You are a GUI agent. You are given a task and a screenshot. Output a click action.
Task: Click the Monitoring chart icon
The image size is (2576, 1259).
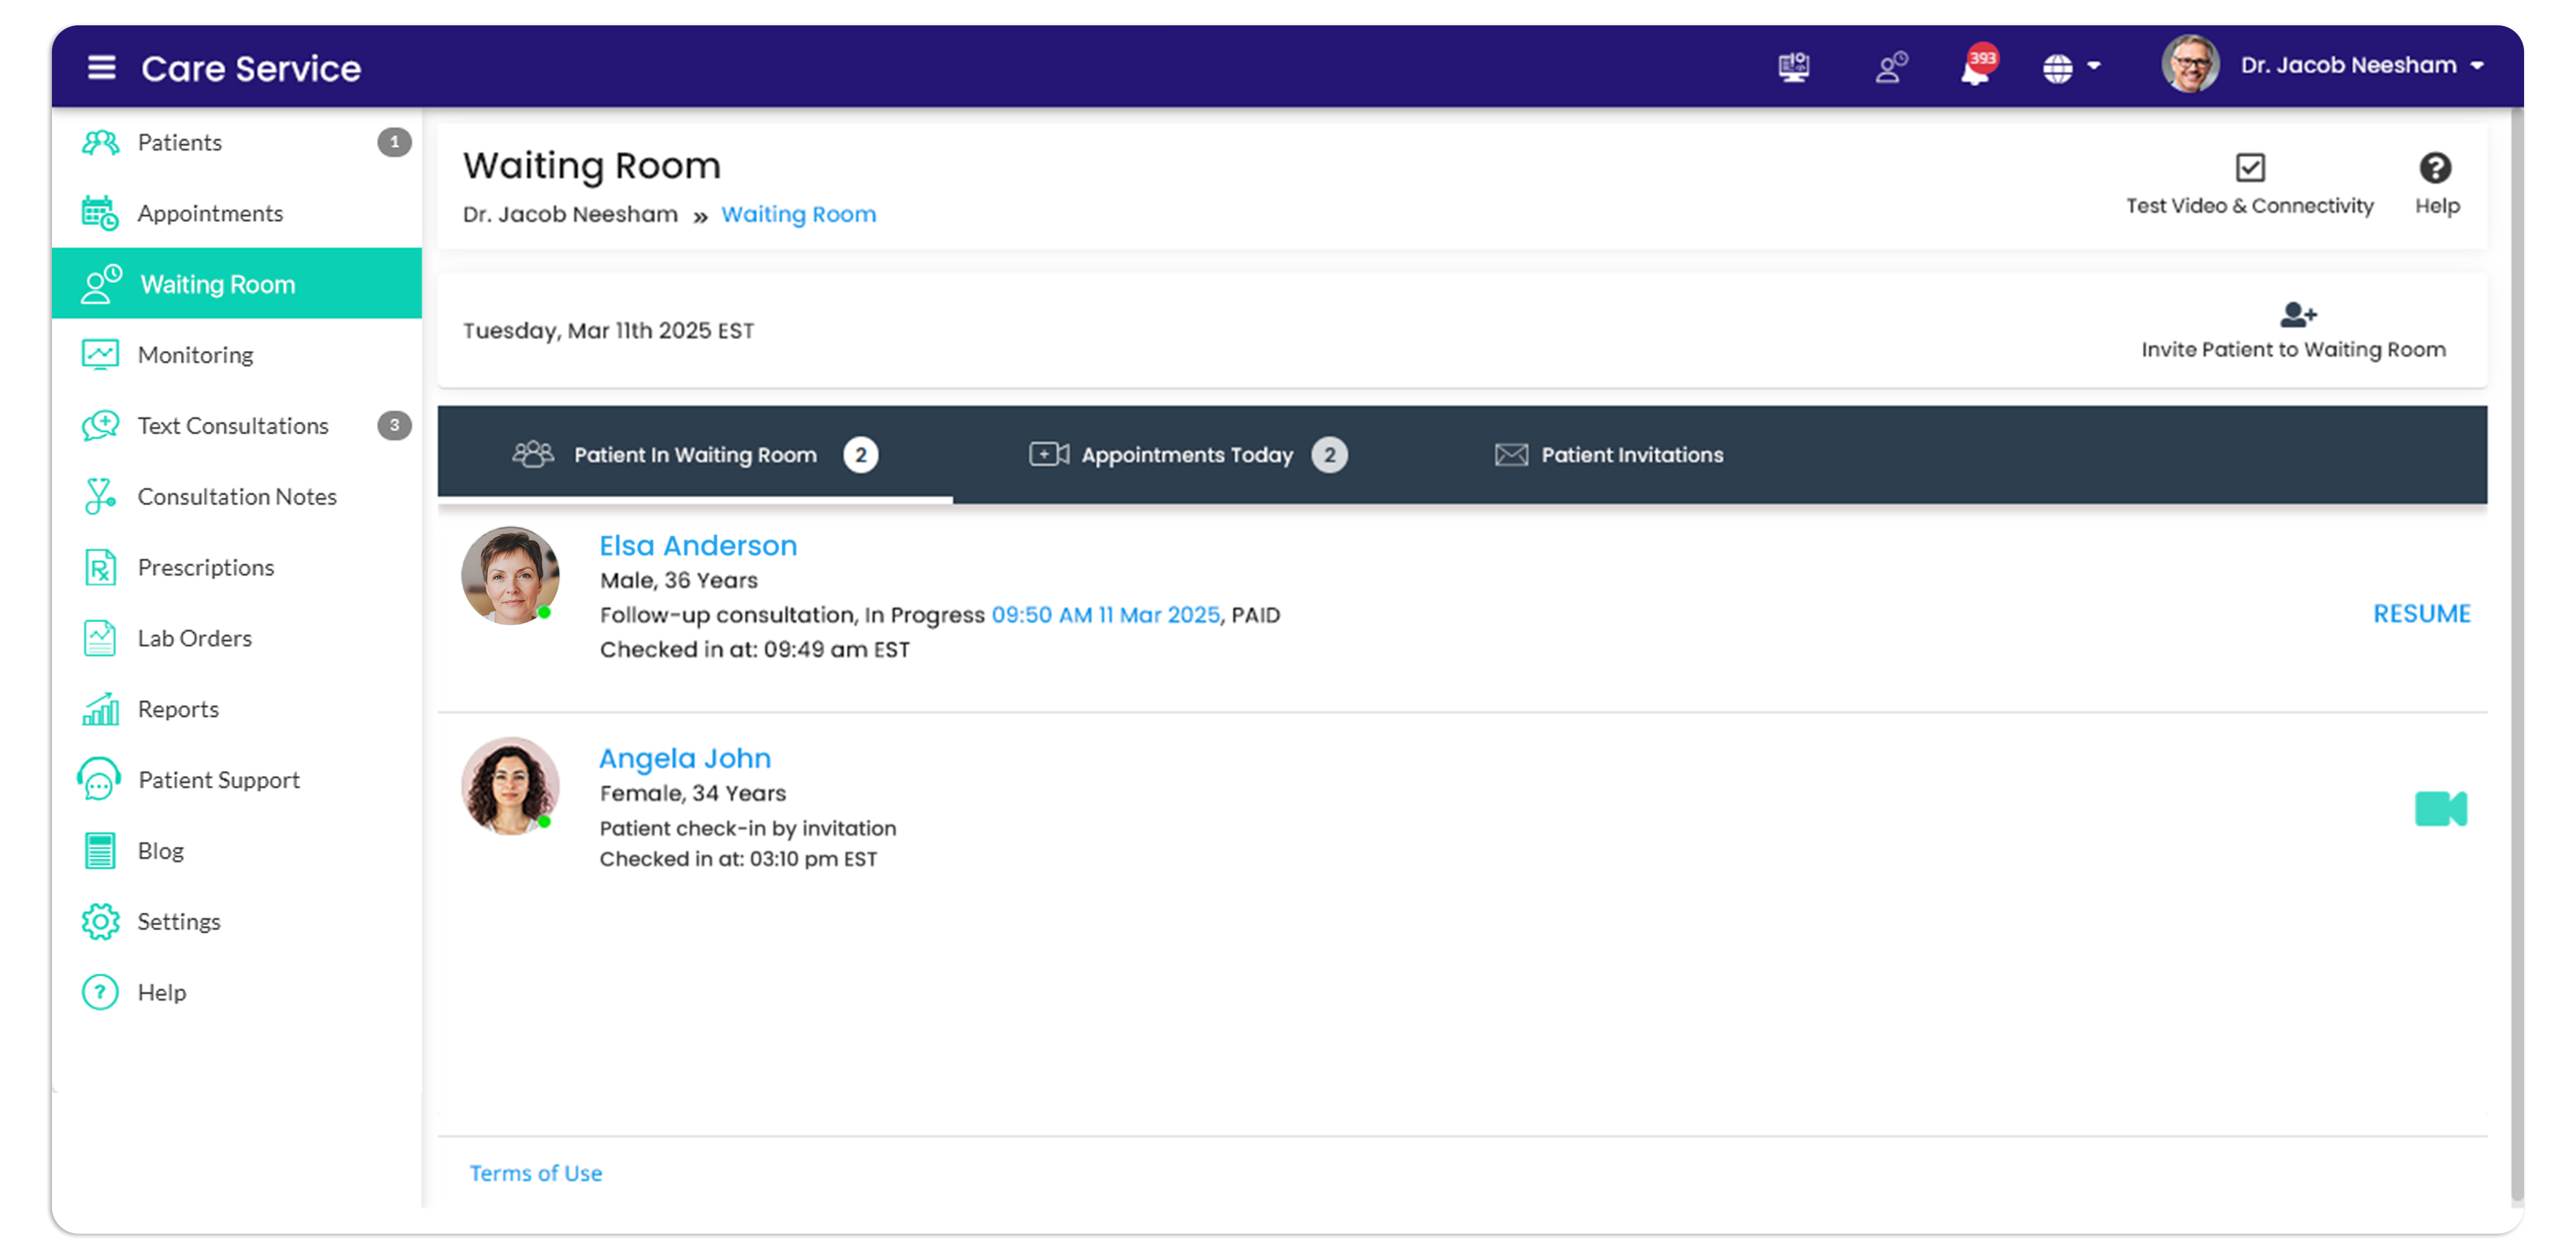(x=100, y=355)
